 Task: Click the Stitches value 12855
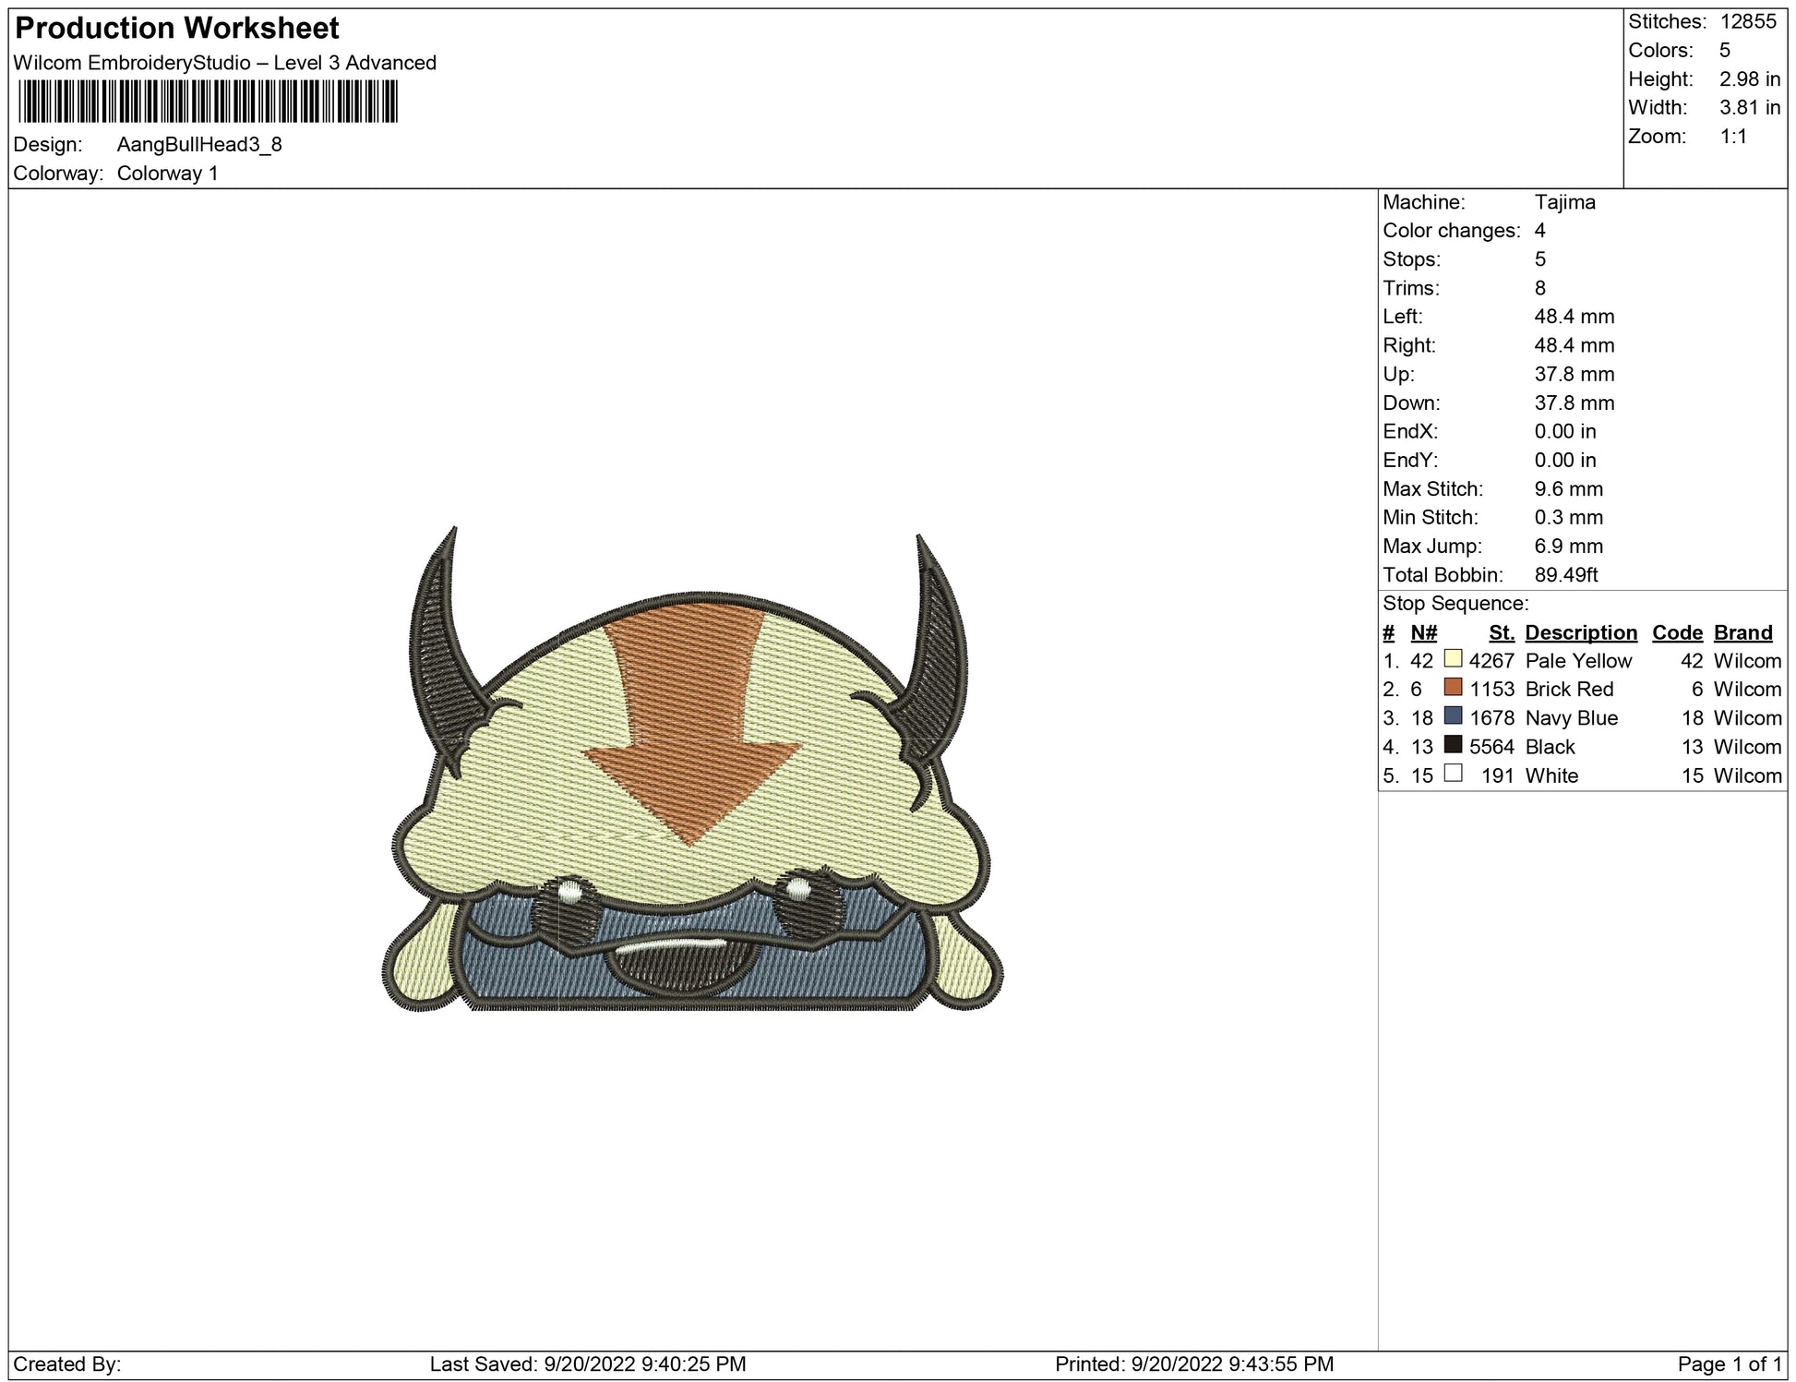pyautogui.click(x=1748, y=22)
